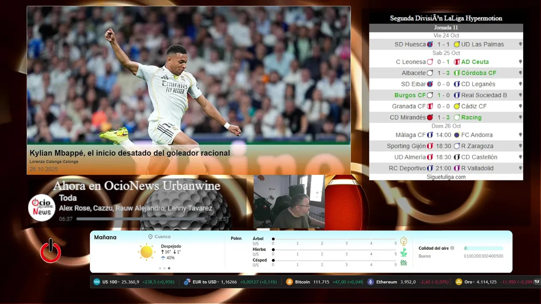Click the Despejado weather description
The height and width of the screenshot is (304, 541).
tap(171, 246)
